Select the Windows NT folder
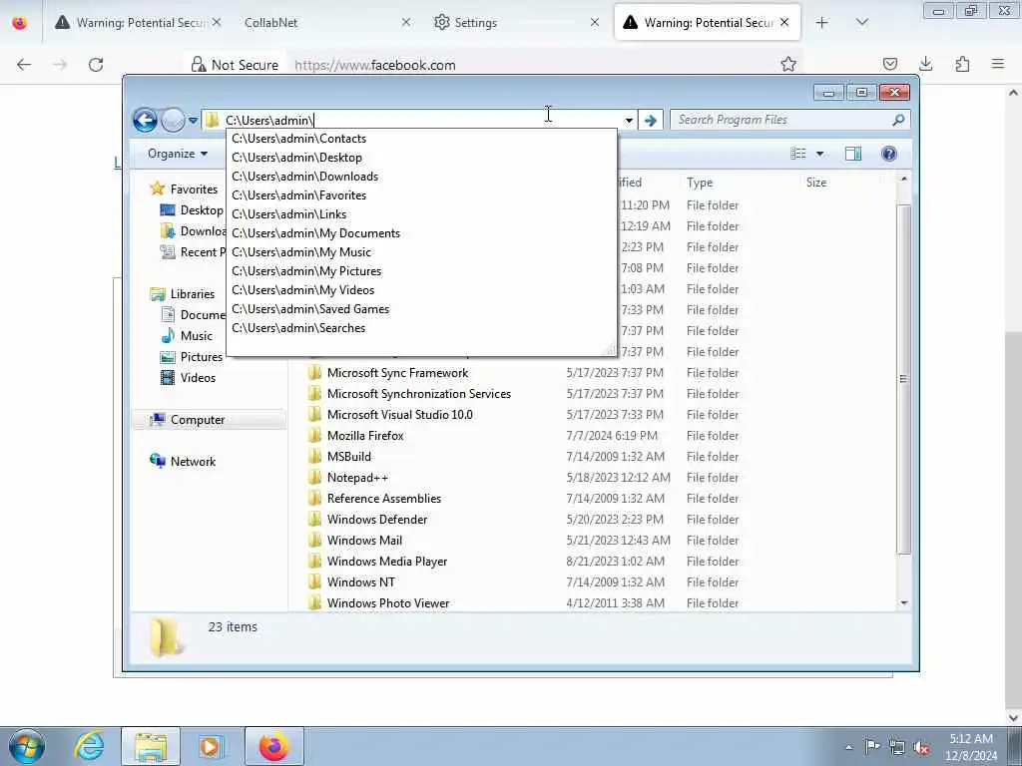Image resolution: width=1022 pixels, height=766 pixels. [360, 582]
